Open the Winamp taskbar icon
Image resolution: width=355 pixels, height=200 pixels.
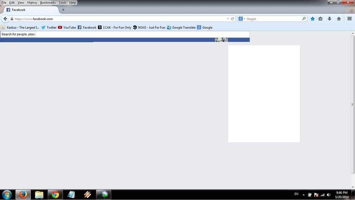click(x=87, y=195)
